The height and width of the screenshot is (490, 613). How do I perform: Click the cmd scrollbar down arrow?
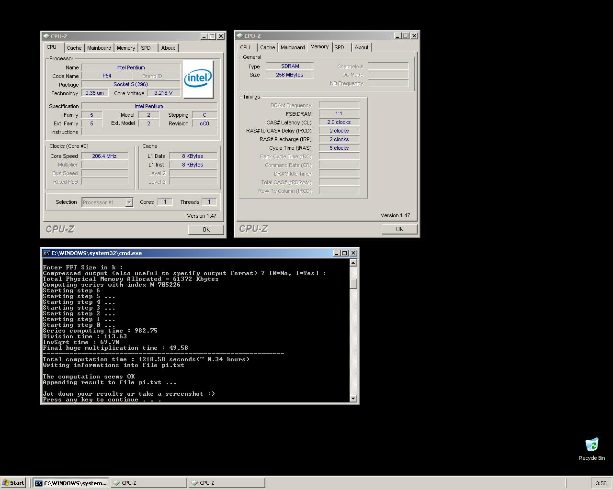point(353,398)
